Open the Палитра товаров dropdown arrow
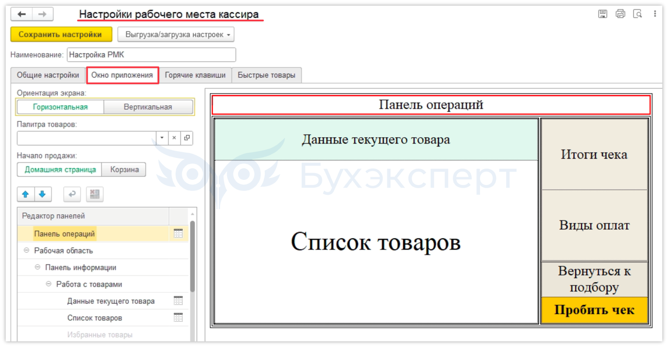 [x=162, y=138]
